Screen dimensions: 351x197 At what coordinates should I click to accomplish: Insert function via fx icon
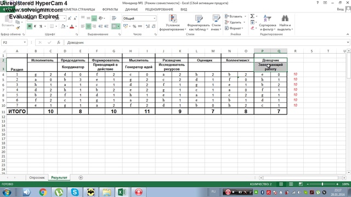(59, 43)
